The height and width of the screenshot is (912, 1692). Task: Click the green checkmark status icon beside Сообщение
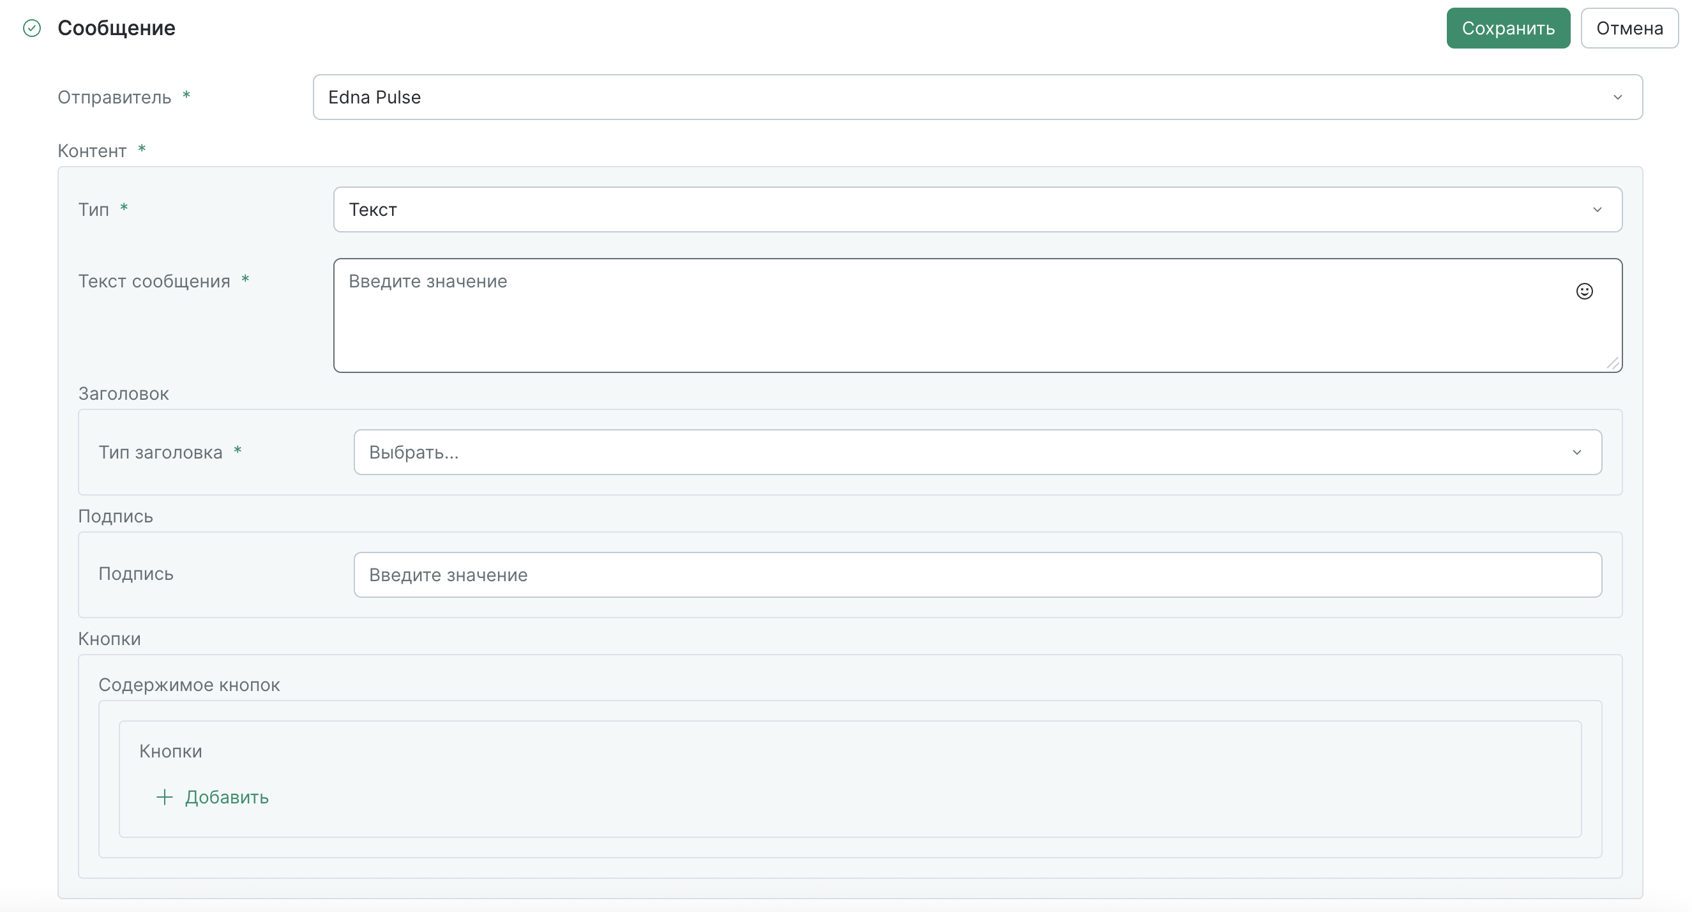coord(31,28)
